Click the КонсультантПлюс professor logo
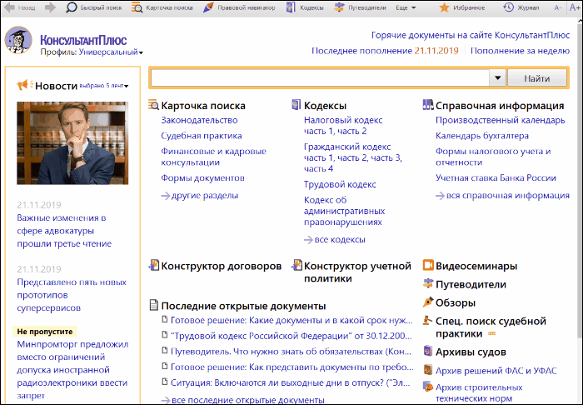Screen dimensions: 583x405 [x=18, y=40]
